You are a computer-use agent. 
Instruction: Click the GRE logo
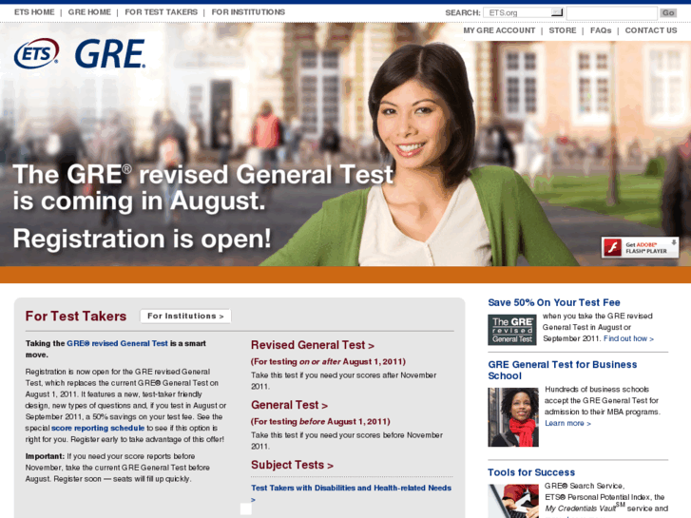pyautogui.click(x=110, y=54)
